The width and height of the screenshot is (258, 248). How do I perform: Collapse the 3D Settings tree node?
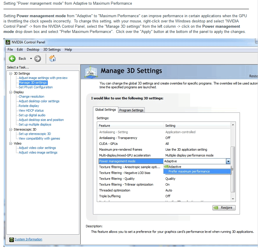pyautogui.click(x=11, y=73)
